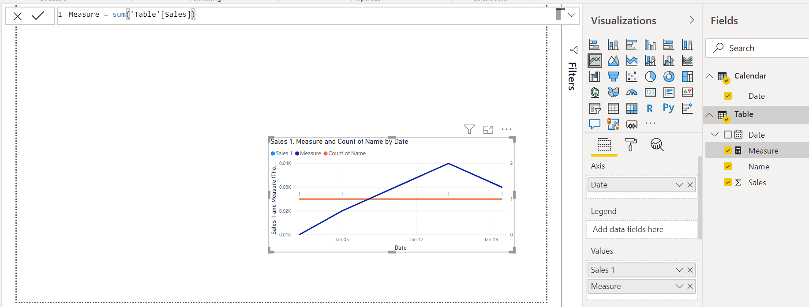The image size is (809, 307).
Task: Select the 100% stacked column chart visual
Action: pos(687,45)
